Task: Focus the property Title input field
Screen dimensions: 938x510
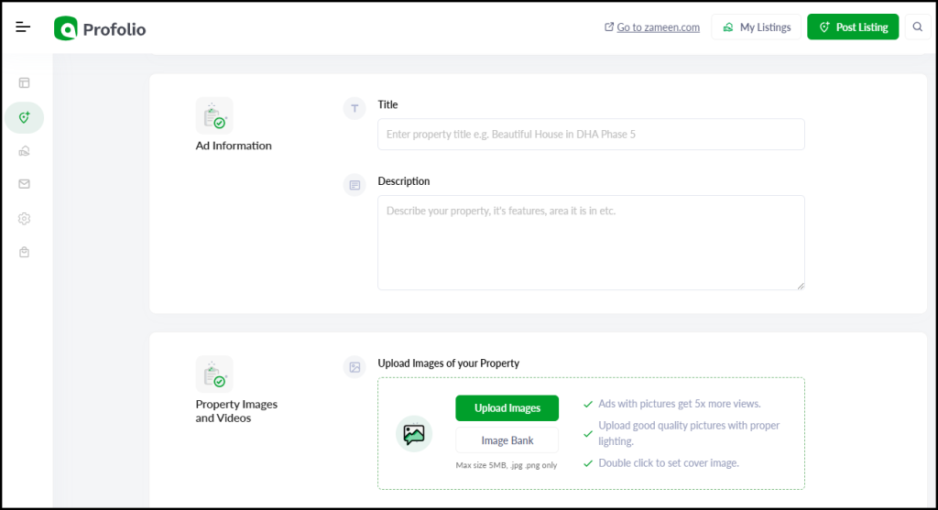Action: point(591,135)
